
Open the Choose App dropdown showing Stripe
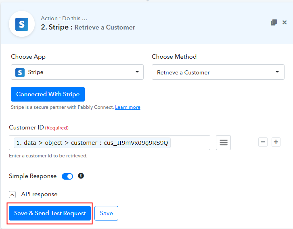pyautogui.click(x=77, y=72)
